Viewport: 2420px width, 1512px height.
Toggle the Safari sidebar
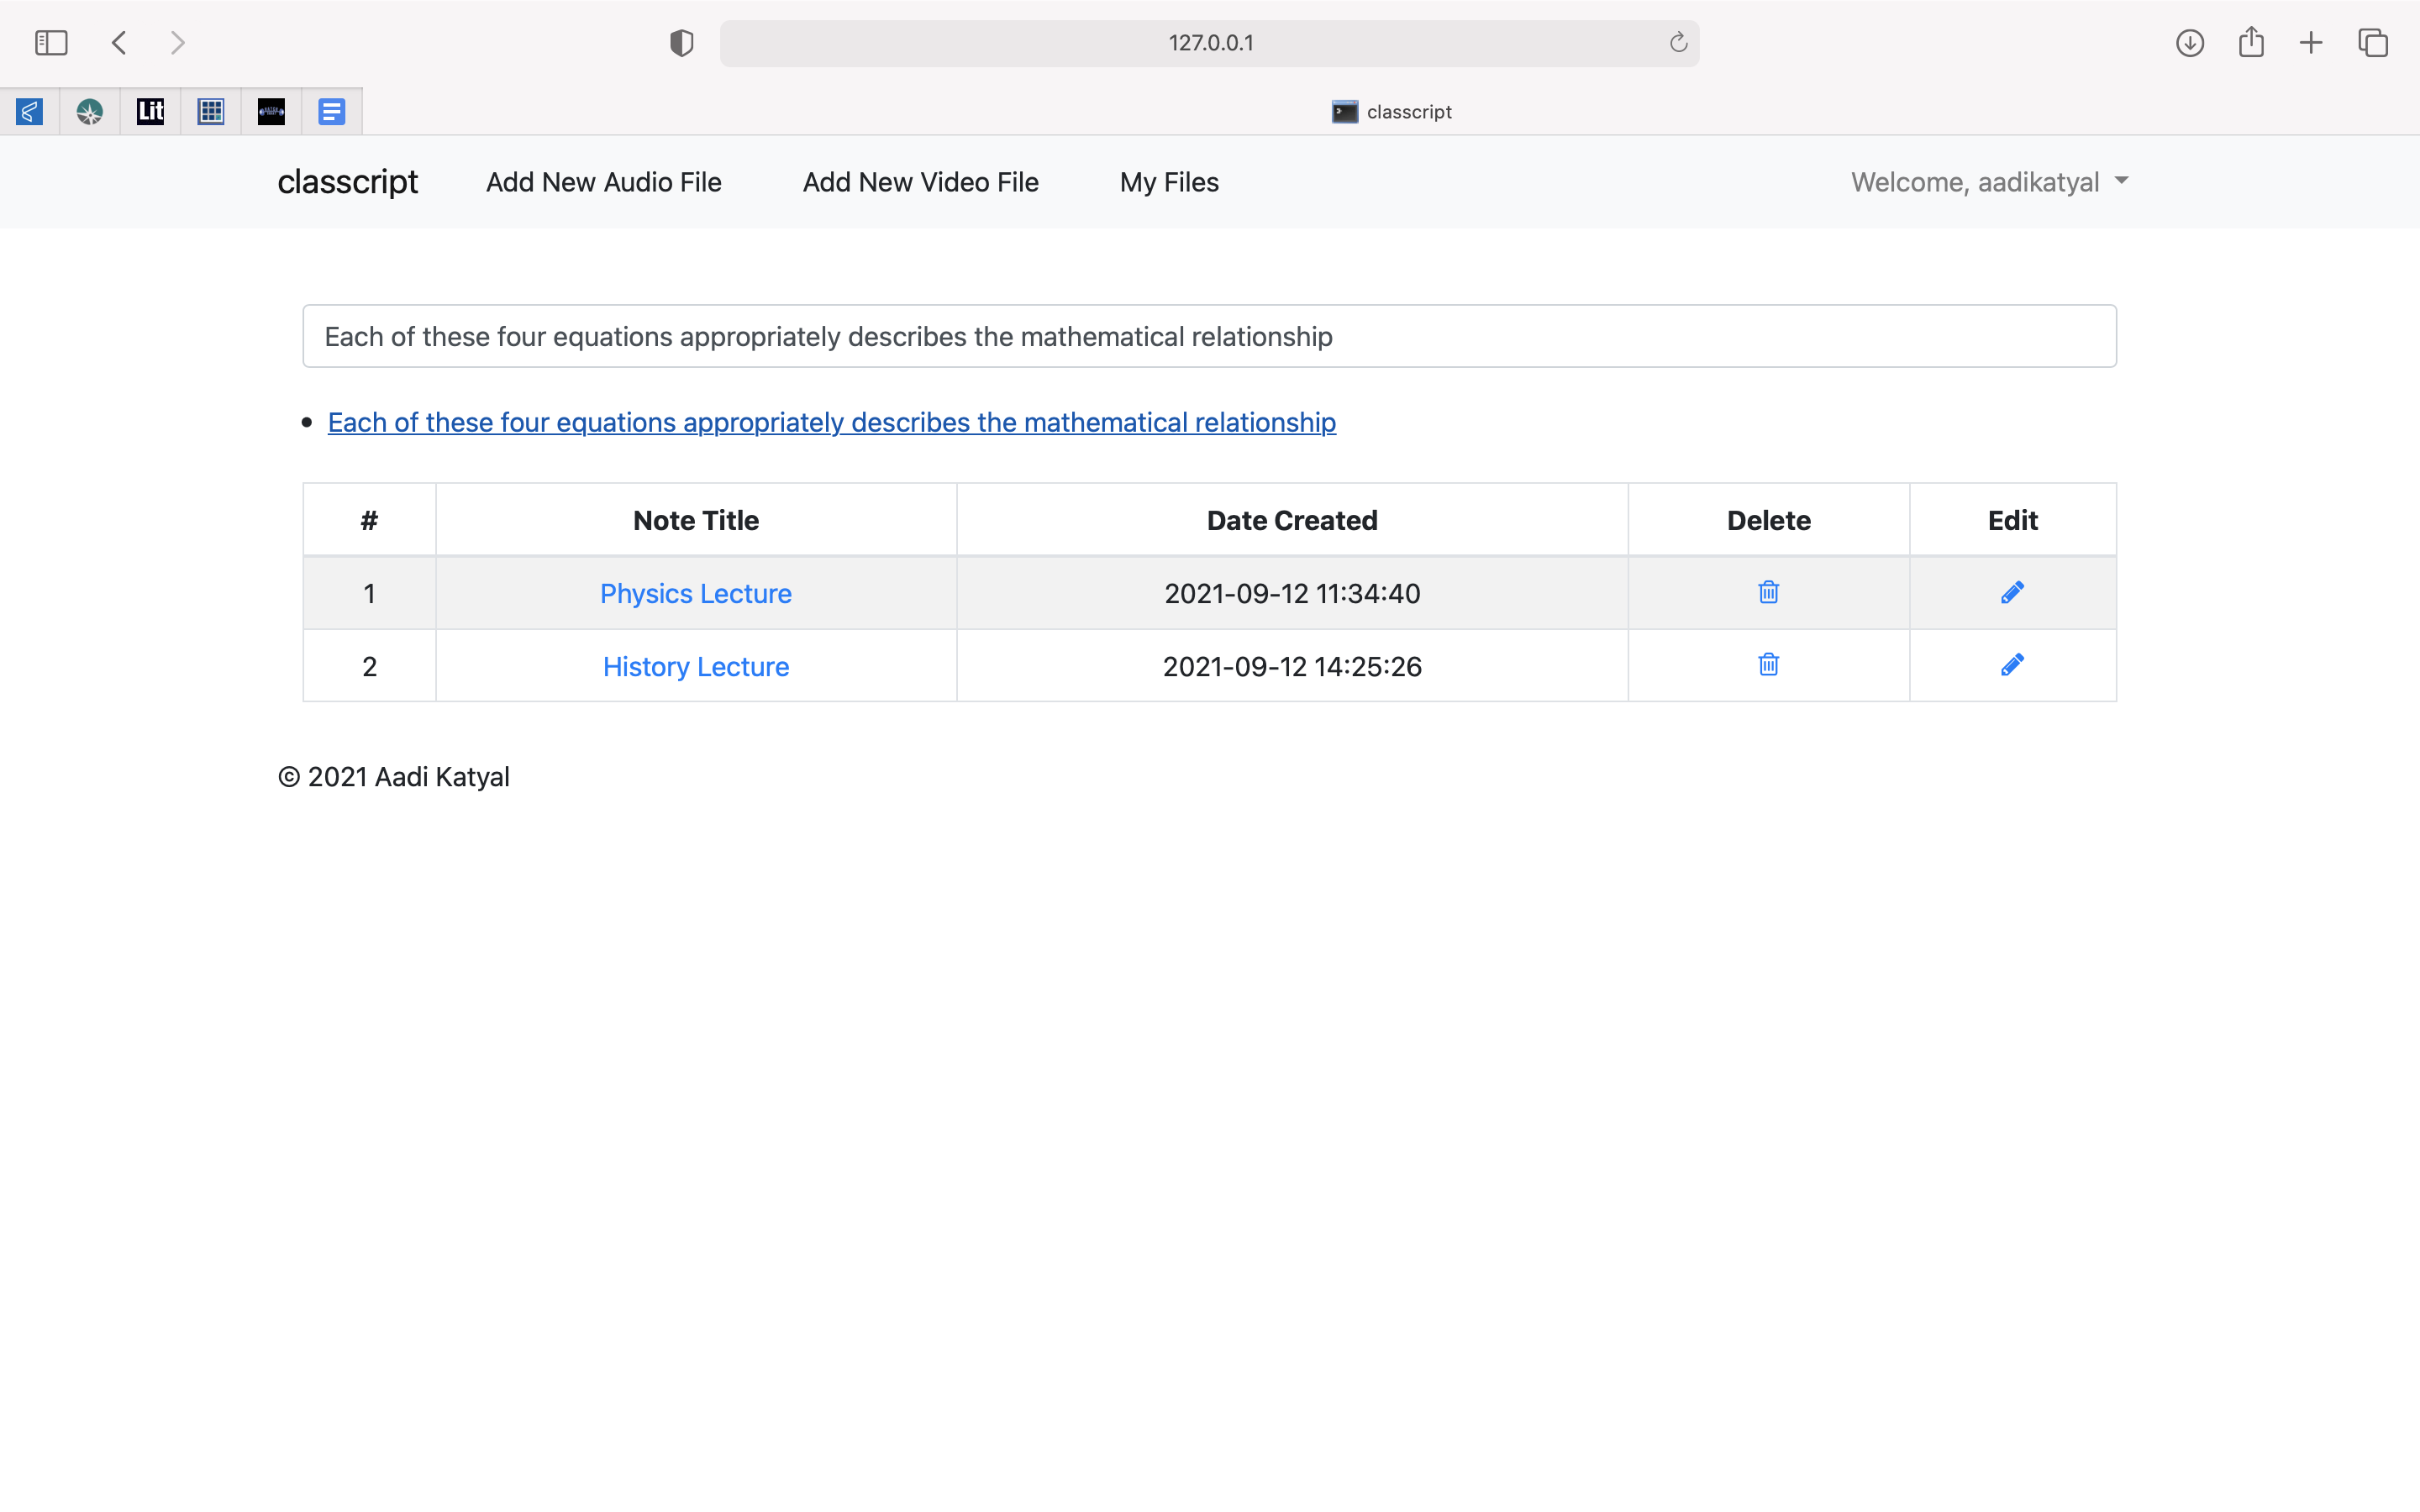(x=51, y=43)
